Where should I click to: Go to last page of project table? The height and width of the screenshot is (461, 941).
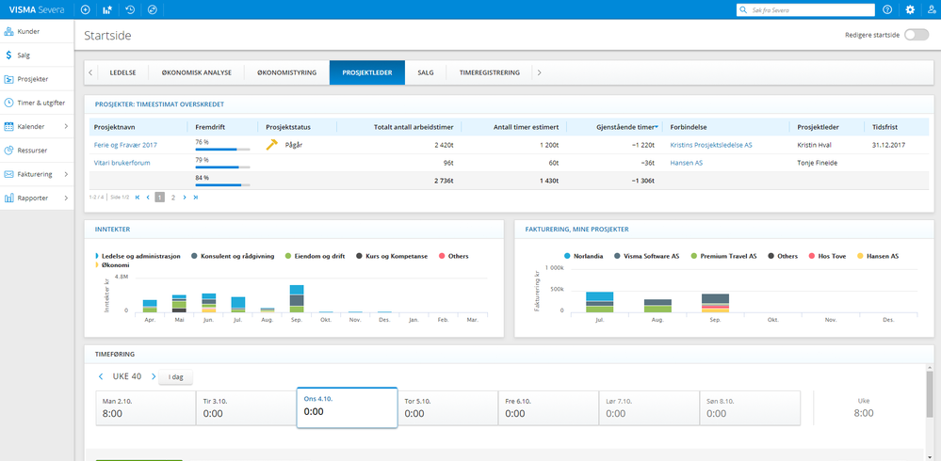pos(195,198)
